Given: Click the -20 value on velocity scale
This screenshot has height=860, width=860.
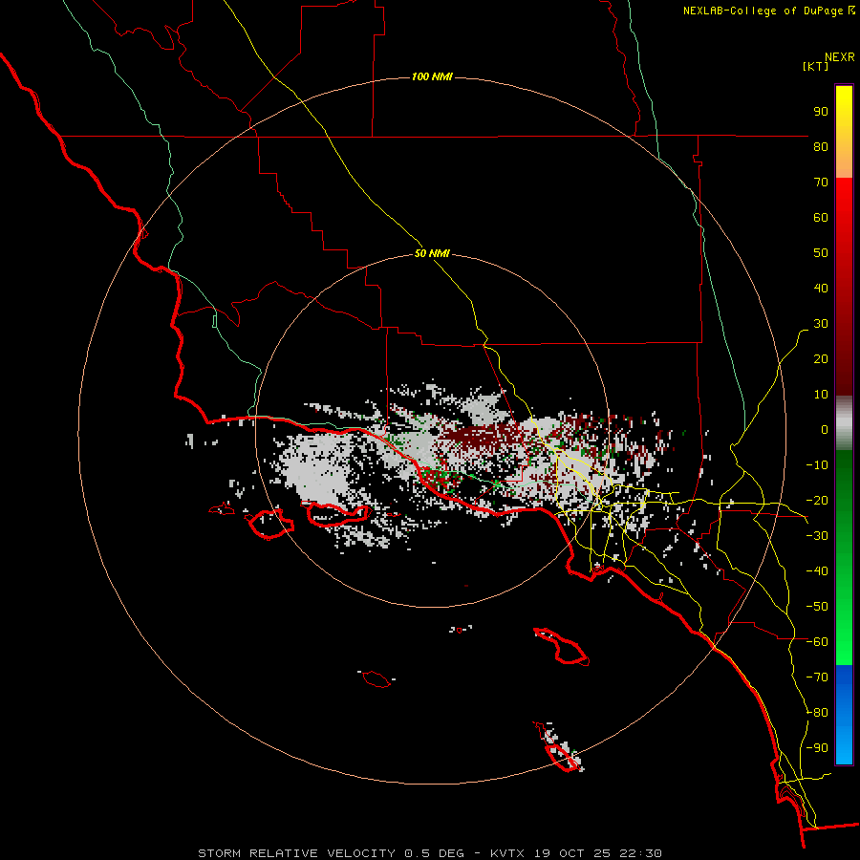Looking at the screenshot, I should click(x=817, y=500).
